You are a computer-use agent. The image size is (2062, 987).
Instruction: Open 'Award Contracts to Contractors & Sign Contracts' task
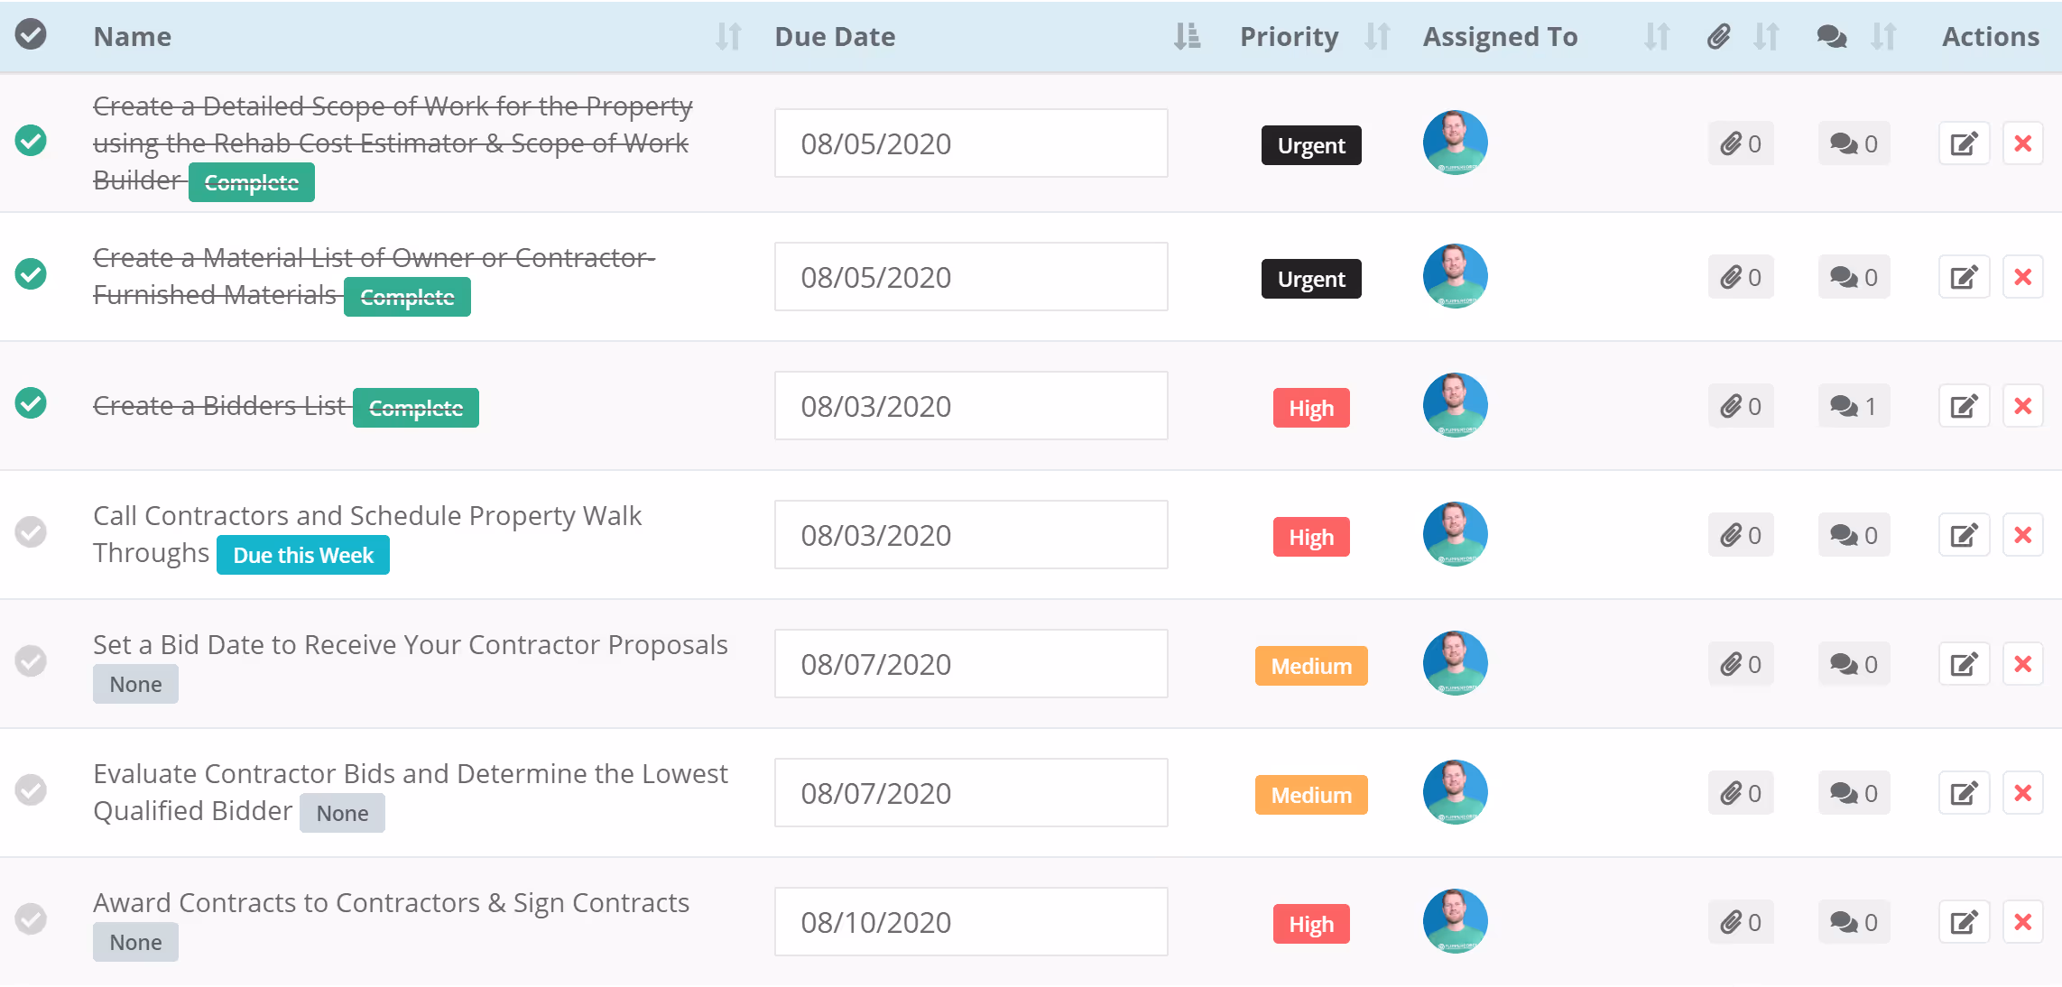click(x=392, y=902)
